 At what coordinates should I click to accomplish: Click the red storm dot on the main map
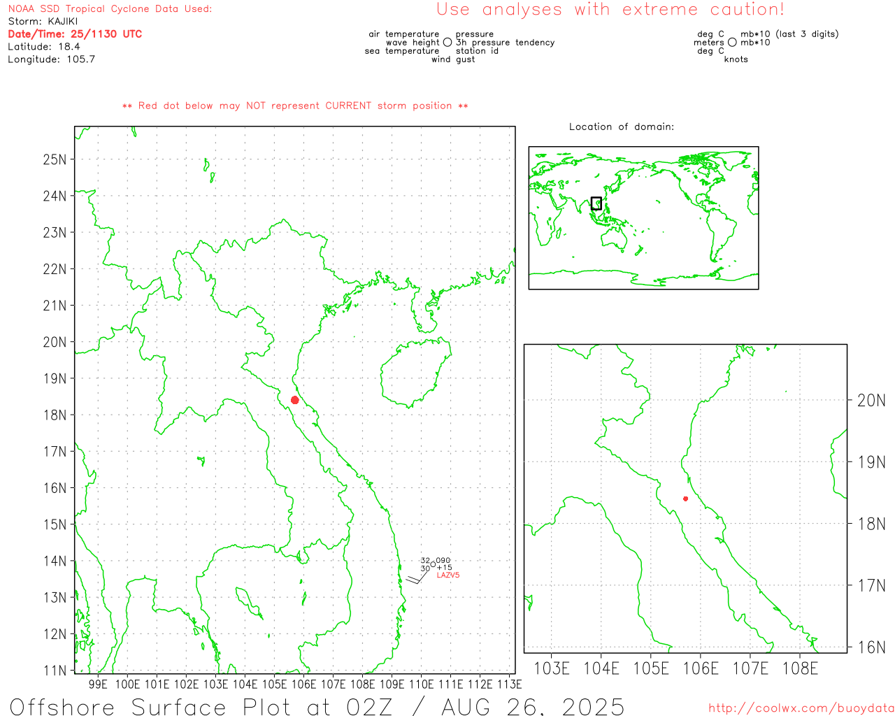pyautogui.click(x=295, y=400)
